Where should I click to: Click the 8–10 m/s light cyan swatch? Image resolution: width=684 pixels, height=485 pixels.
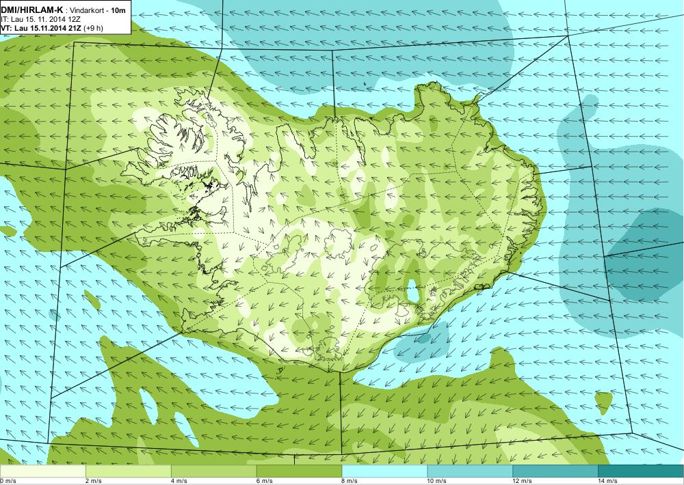[384, 471]
